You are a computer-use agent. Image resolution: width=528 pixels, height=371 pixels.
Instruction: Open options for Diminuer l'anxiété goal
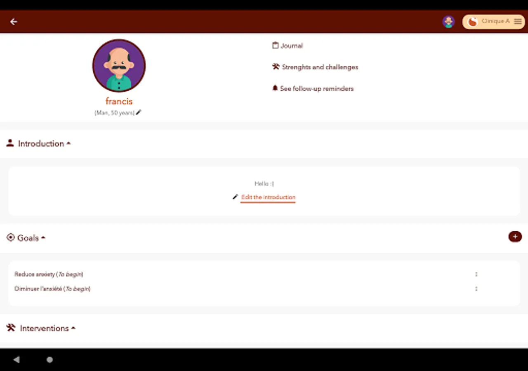point(476,289)
